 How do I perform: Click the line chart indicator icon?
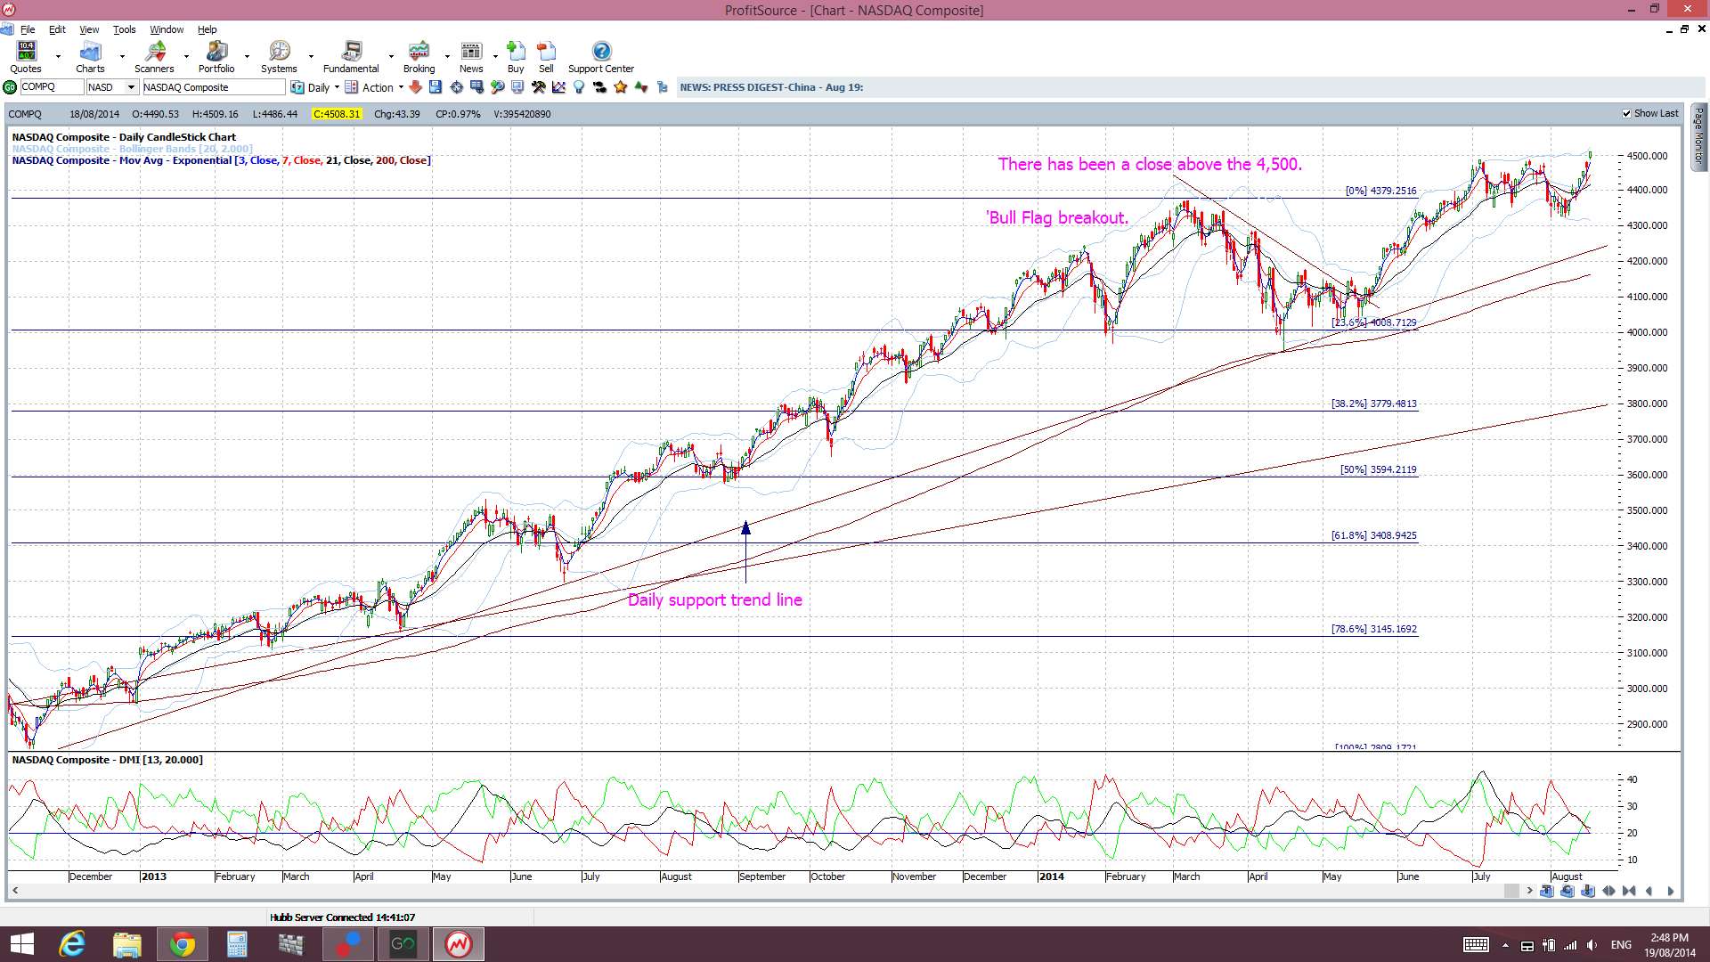[558, 87]
